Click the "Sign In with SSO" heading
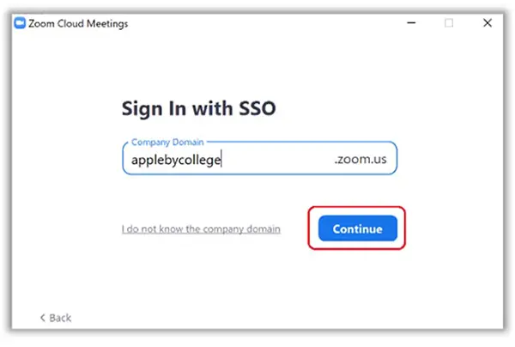This screenshot has width=515, height=347. tap(199, 108)
